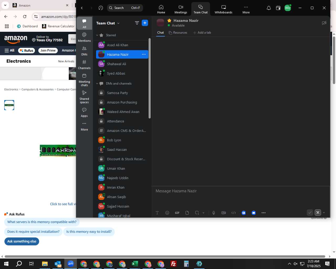Screen dimensions: 336x269
Task: Open Shared spaces in sidebar
Action: pyautogui.click(x=84, y=97)
